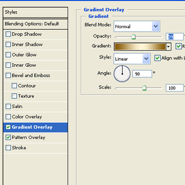Image resolution: width=185 pixels, height=185 pixels.
Task: Select the Contour sub-item label
Action: pyautogui.click(x=27, y=86)
